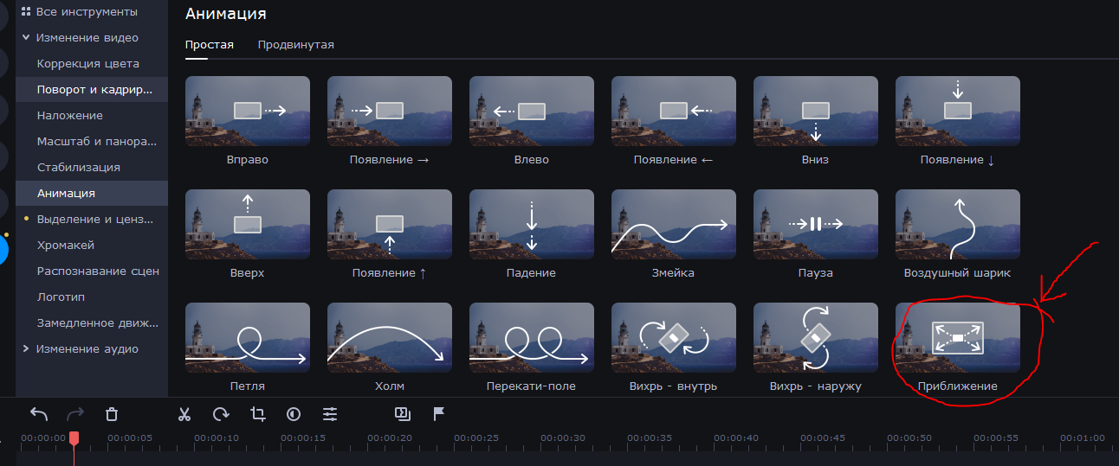Choose the Холм animation preset
The width and height of the screenshot is (1119, 466).
point(390,338)
